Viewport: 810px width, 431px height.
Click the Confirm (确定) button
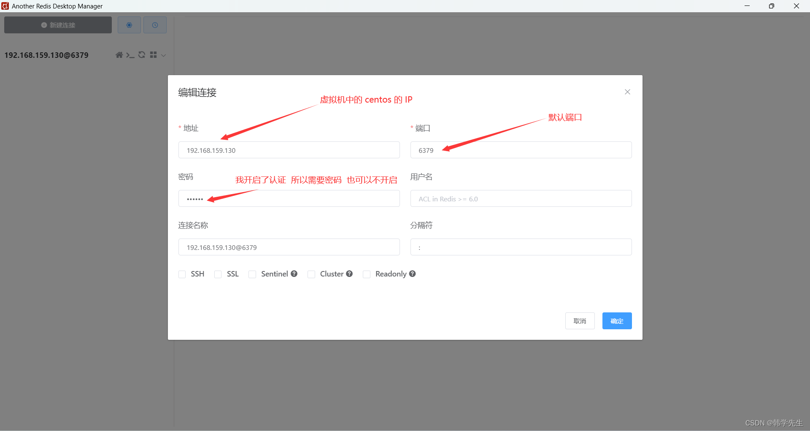click(x=617, y=321)
